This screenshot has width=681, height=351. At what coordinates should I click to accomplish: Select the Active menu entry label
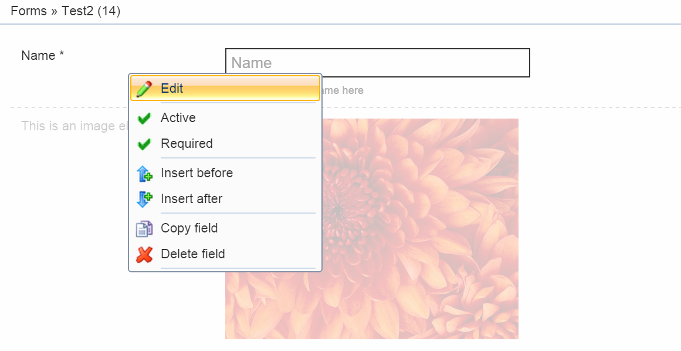(178, 117)
